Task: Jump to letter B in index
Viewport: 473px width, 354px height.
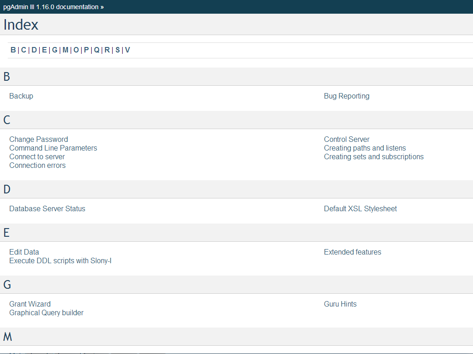Action: 13,50
